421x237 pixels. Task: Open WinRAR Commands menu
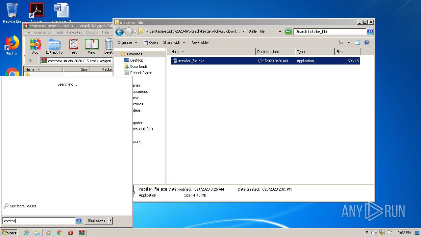(42, 32)
